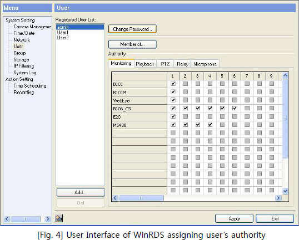
Task: Select System Setting tree node
Action: point(20,20)
